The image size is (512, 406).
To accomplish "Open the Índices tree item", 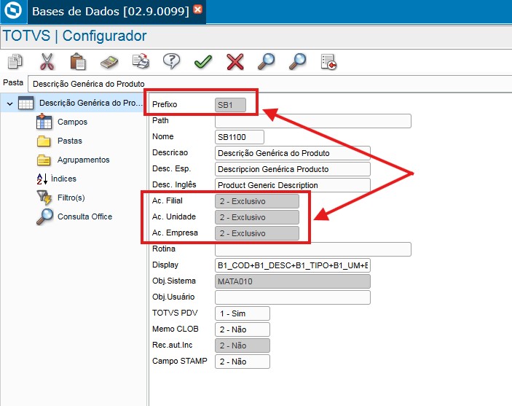I will [x=63, y=179].
